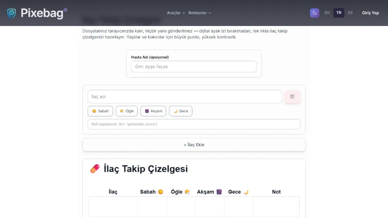Click the Not optional input field
The image size is (388, 218).
click(194, 124)
